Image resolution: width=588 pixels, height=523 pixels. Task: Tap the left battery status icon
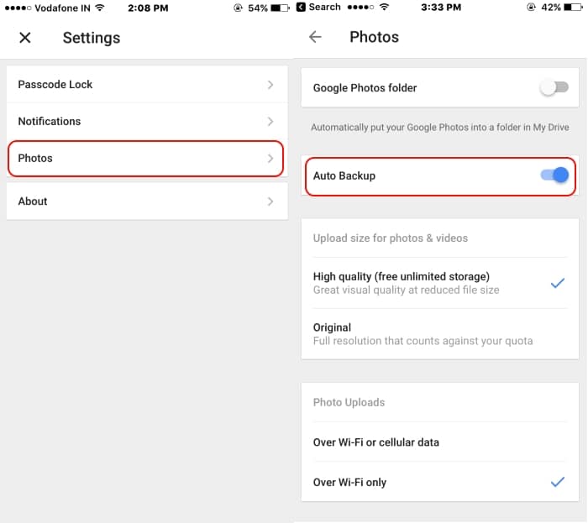[x=280, y=8]
